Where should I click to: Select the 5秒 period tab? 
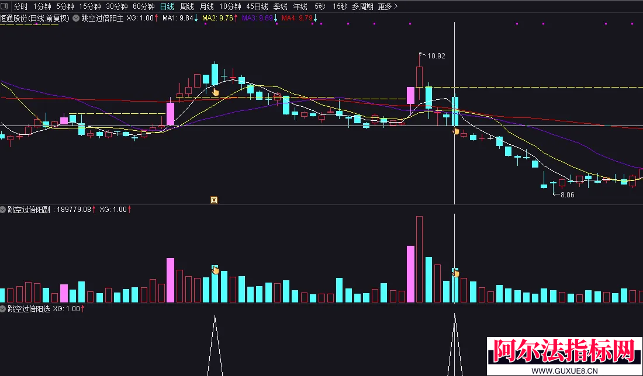pyautogui.click(x=320, y=6)
